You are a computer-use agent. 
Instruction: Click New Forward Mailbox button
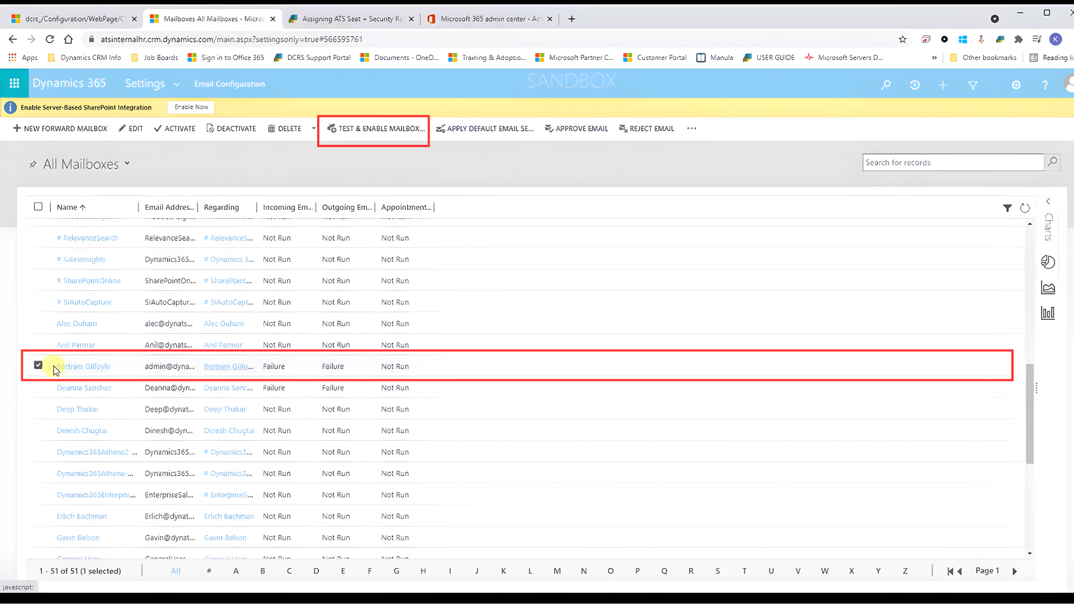[x=60, y=129]
